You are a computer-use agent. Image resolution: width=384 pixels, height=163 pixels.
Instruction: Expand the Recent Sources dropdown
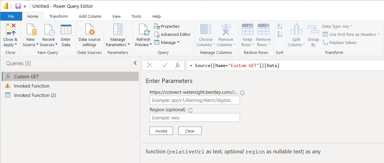pos(49,45)
